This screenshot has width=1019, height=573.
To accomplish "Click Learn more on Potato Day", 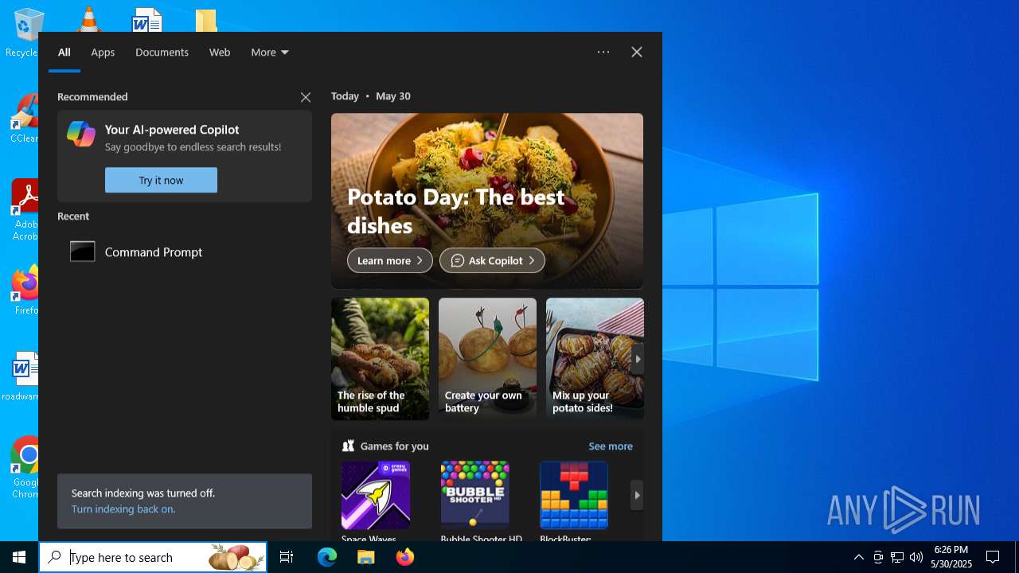I will (x=390, y=260).
